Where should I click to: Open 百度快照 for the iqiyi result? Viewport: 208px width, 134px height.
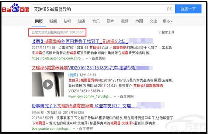click(x=127, y=96)
